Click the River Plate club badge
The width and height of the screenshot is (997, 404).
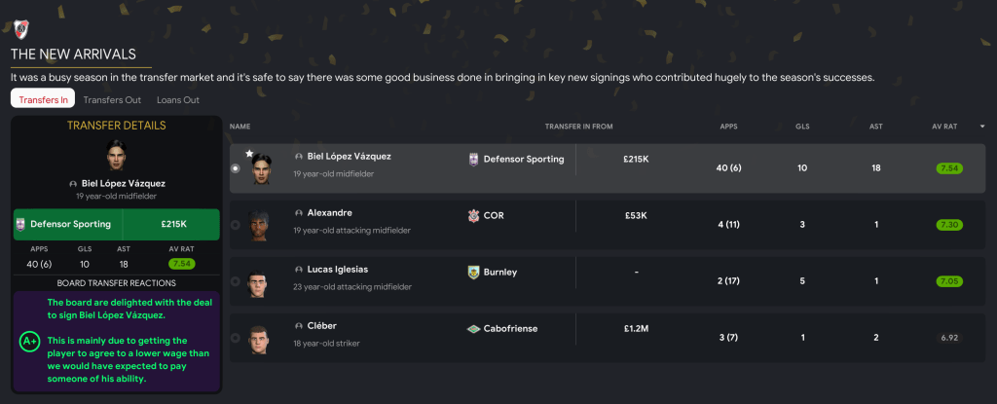21,26
